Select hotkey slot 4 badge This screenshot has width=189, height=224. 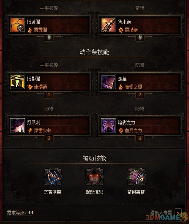140,138
